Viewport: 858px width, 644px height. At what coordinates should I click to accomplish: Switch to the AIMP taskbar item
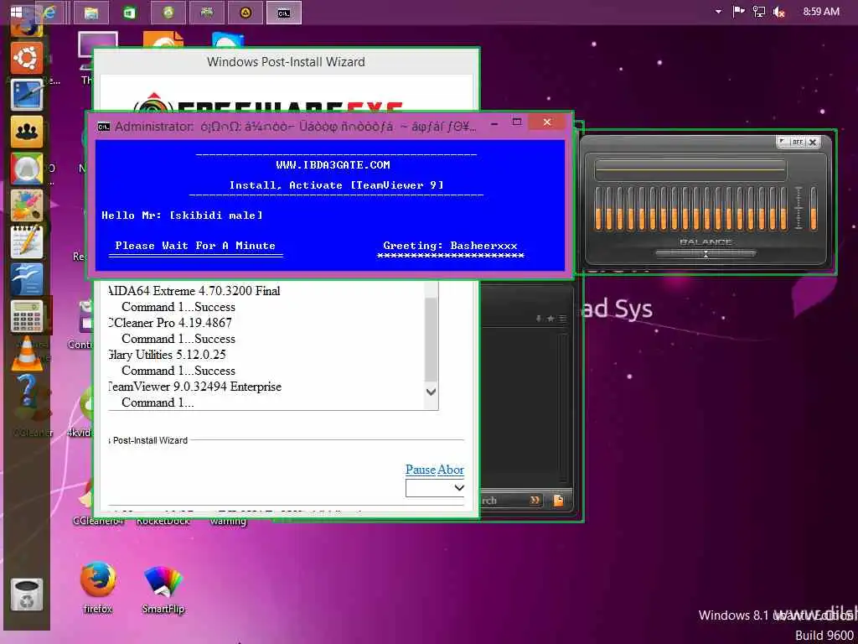246,13
